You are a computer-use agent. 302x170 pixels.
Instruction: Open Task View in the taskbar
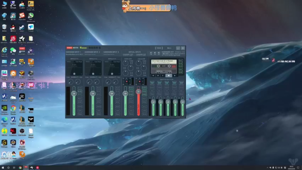[x=14, y=167]
